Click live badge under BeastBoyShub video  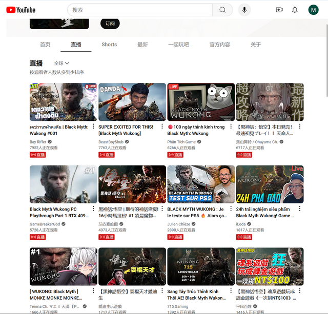click(107, 155)
